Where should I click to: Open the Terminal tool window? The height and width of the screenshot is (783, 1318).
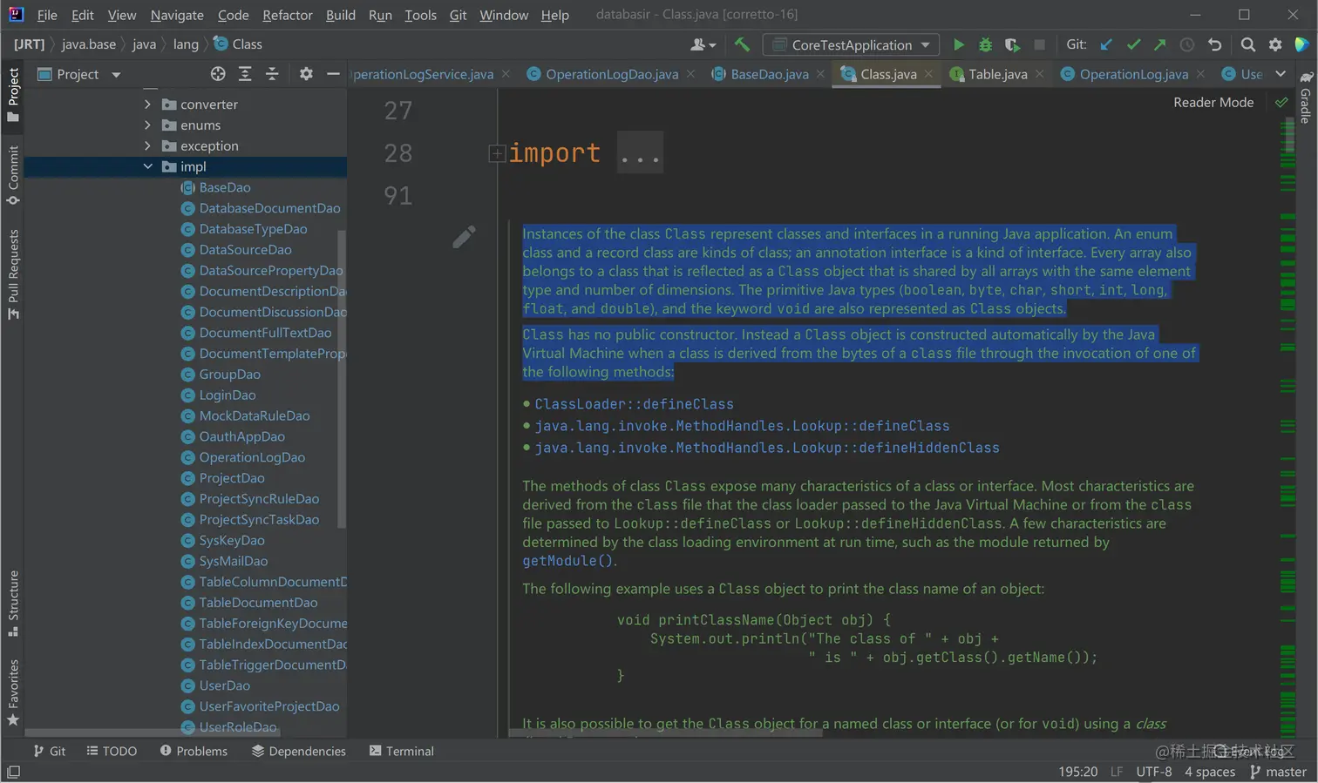401,751
